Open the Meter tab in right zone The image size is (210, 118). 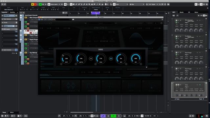196,12
